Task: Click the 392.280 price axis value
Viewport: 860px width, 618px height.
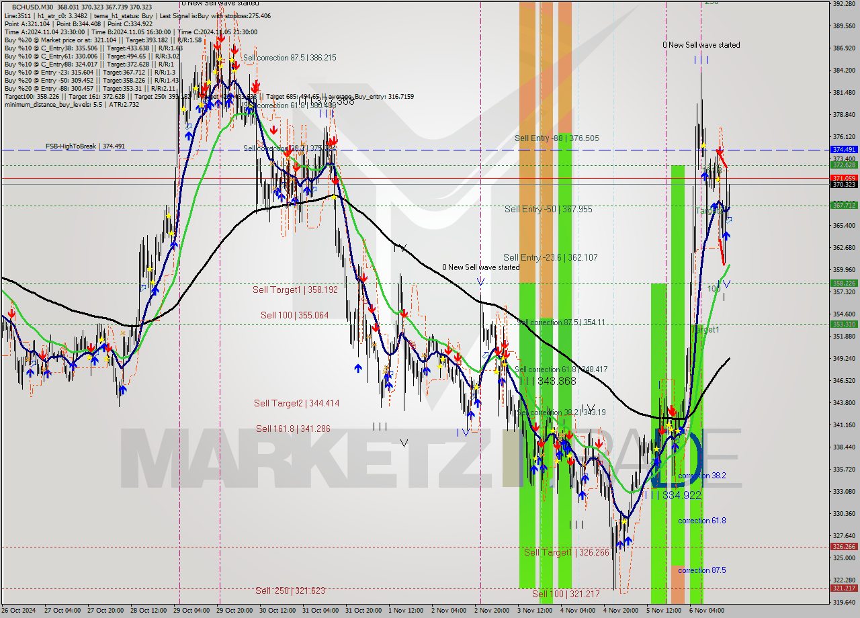Action: point(844,4)
